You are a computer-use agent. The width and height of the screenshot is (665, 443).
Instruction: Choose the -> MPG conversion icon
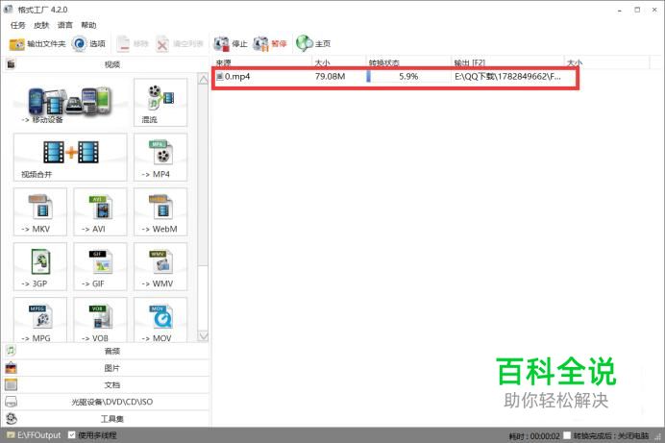(x=40, y=320)
